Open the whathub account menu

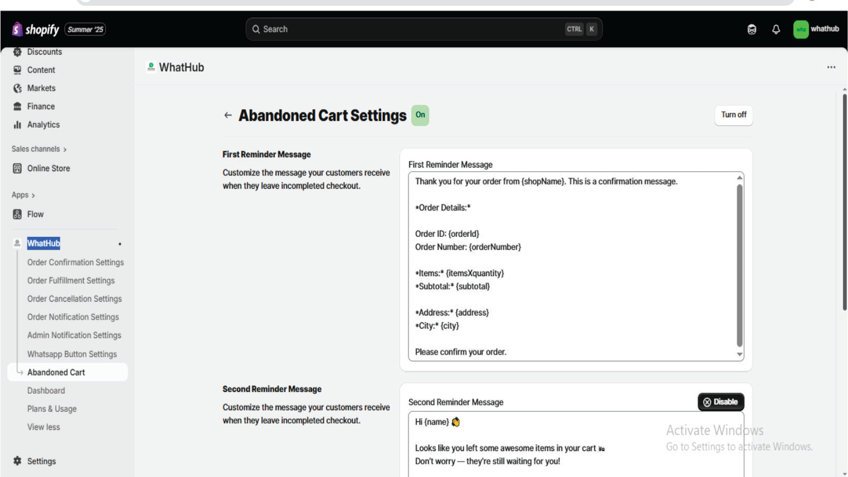816,29
